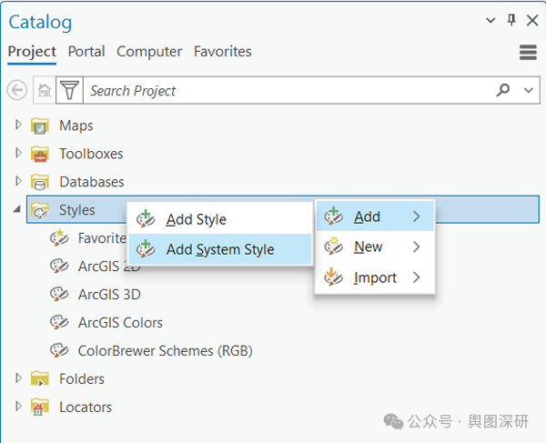Expand the Databases node
Viewport: 546px width, 443px height.
pos(18,181)
